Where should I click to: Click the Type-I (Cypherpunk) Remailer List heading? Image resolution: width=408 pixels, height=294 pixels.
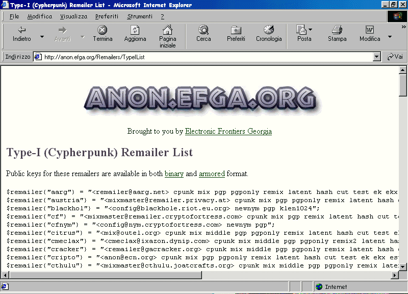click(x=99, y=152)
